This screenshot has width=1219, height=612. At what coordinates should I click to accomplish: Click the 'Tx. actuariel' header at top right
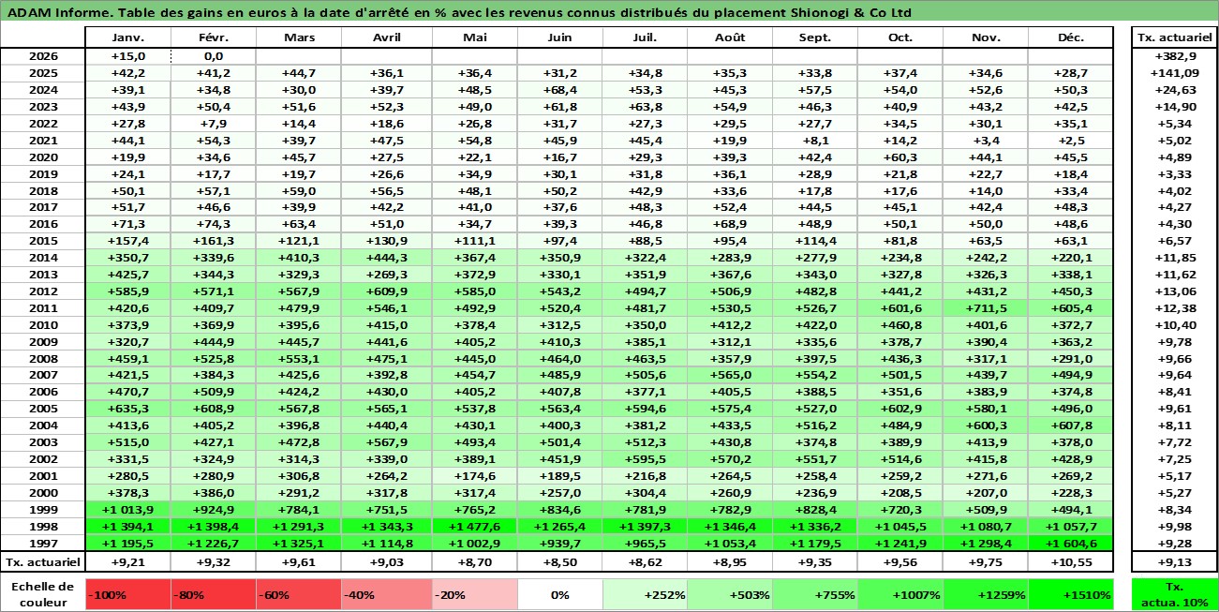1174,37
